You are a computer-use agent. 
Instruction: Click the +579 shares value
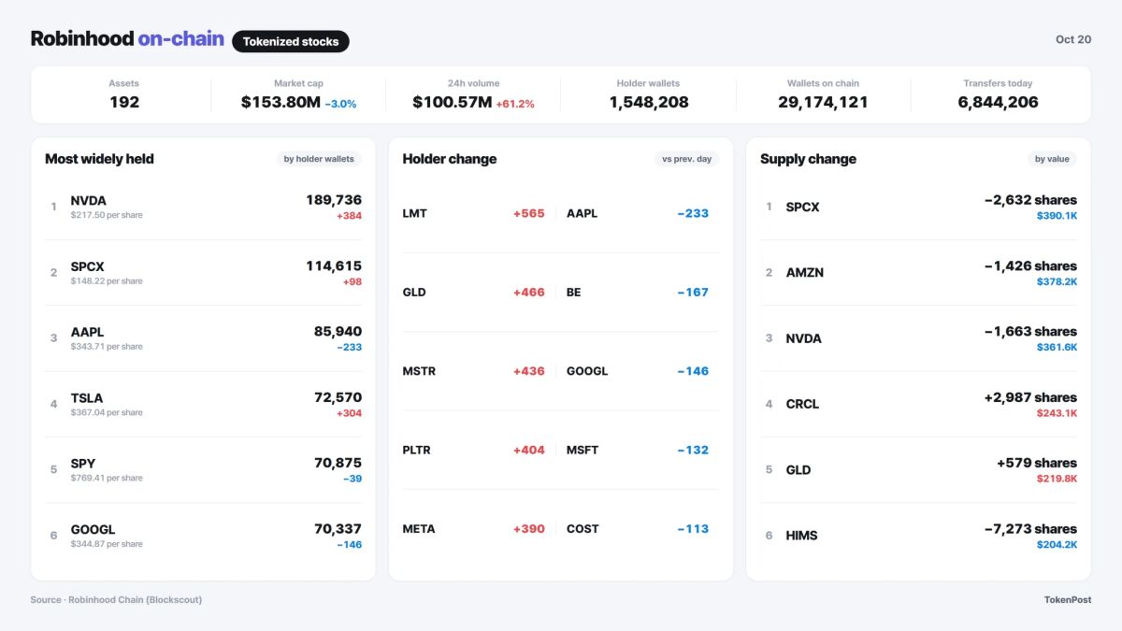click(1037, 463)
